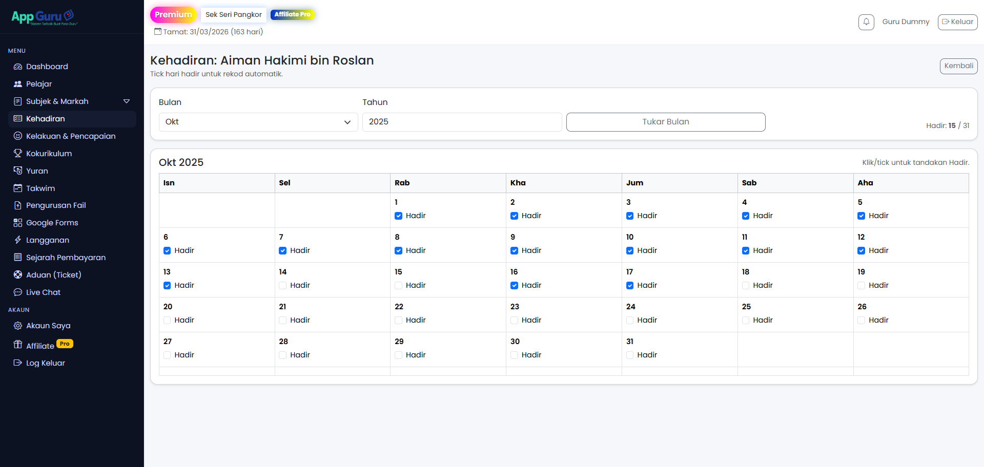This screenshot has width=984, height=467.
Task: Go to Sejarah Pembayaran page
Action: [x=66, y=258]
